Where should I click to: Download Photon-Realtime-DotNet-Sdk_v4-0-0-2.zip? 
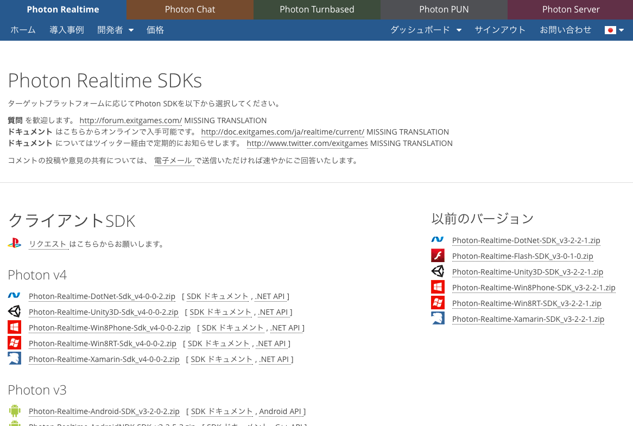coord(102,296)
